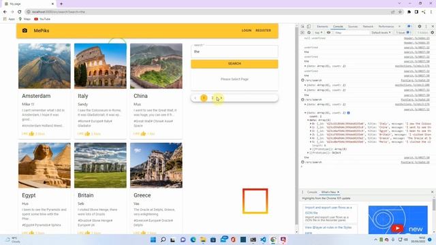Click pagination previous arrow
The image size is (436, 245).
(x=196, y=98)
